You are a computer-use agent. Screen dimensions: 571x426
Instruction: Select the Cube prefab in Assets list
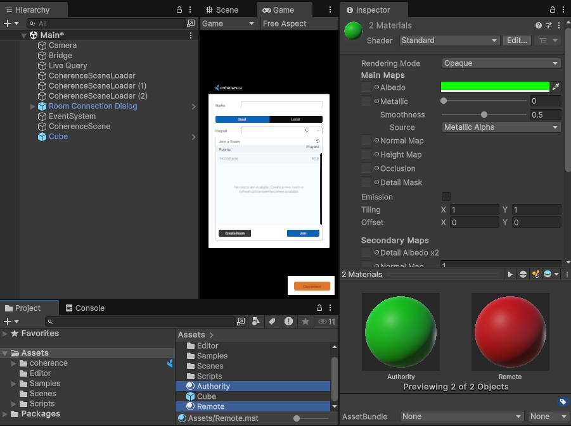[207, 396]
